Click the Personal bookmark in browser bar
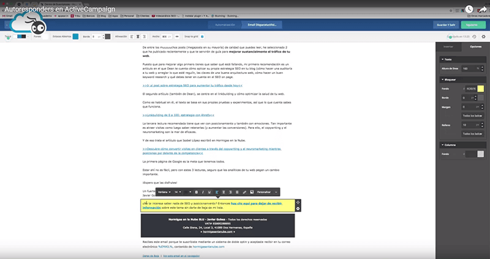This screenshot has height=259, width=490. pyautogui.click(x=127, y=16)
